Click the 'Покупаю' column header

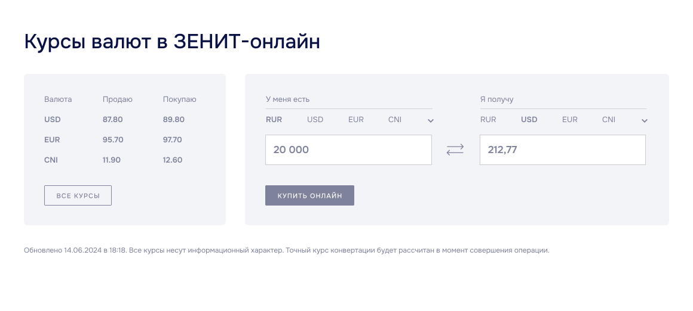pyautogui.click(x=179, y=99)
